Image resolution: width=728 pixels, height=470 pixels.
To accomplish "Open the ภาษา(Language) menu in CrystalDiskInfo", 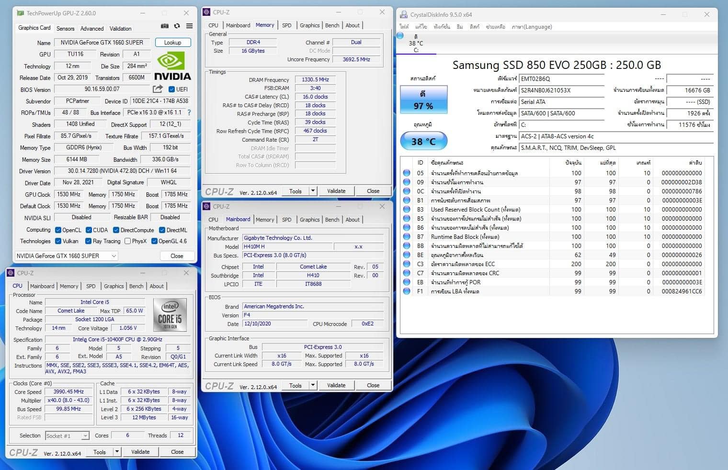I will (x=532, y=27).
